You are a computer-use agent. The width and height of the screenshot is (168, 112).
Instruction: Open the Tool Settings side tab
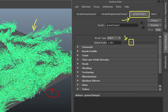pos(166,62)
